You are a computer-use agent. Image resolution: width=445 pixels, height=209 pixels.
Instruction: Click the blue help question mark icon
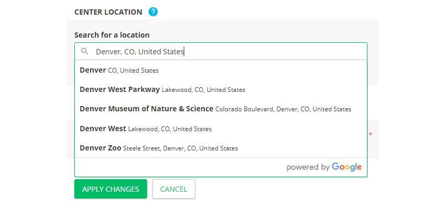(153, 12)
